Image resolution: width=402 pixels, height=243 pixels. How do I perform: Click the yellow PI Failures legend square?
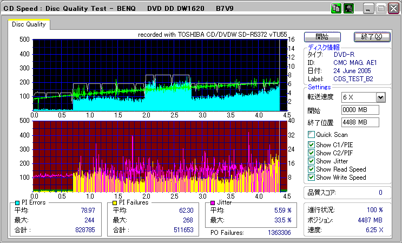click(x=115, y=202)
